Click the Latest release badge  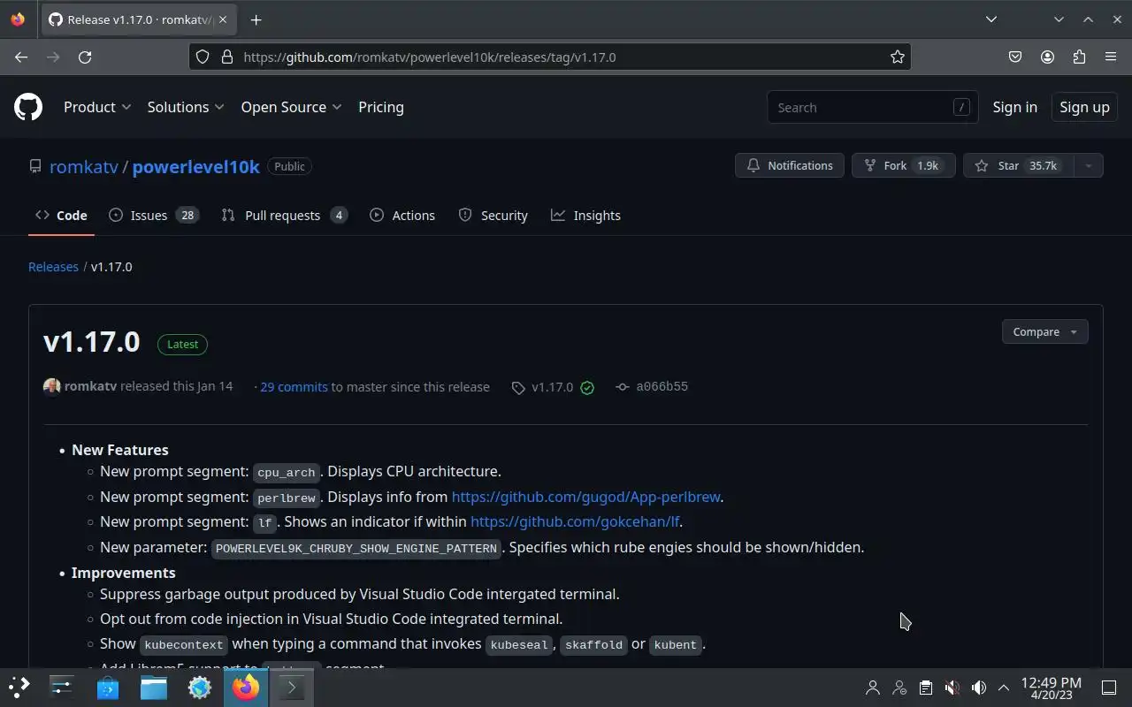click(182, 344)
